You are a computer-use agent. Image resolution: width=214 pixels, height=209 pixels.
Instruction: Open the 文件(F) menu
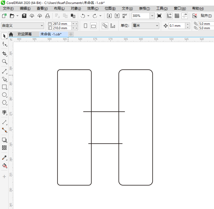coord(8,9)
